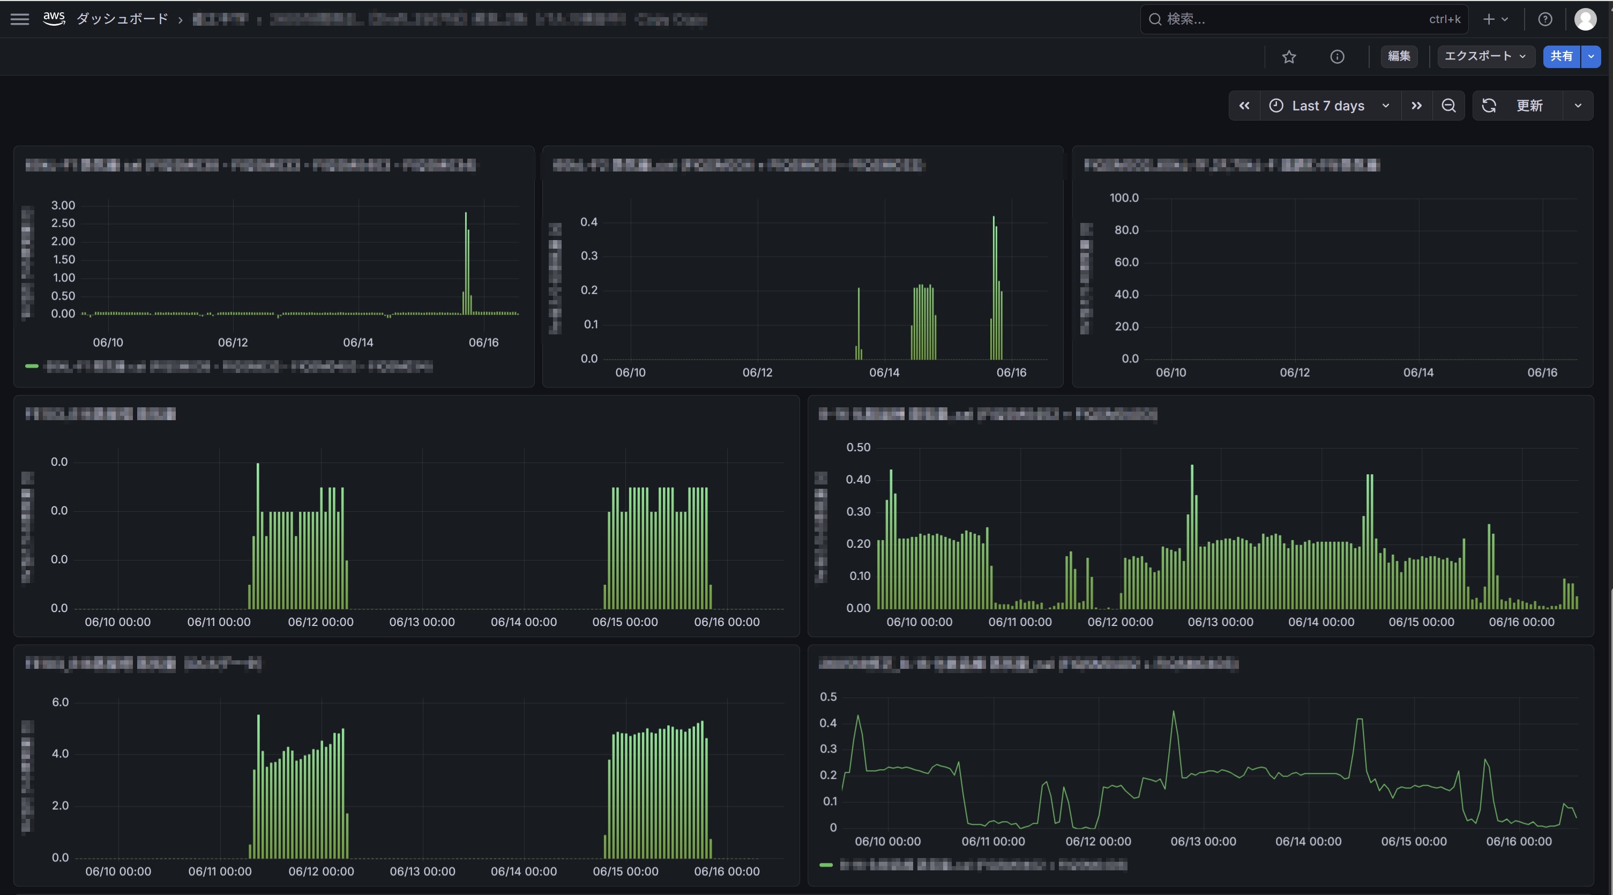Open the plus add-new menu
This screenshot has width=1613, height=895.
pyautogui.click(x=1495, y=19)
